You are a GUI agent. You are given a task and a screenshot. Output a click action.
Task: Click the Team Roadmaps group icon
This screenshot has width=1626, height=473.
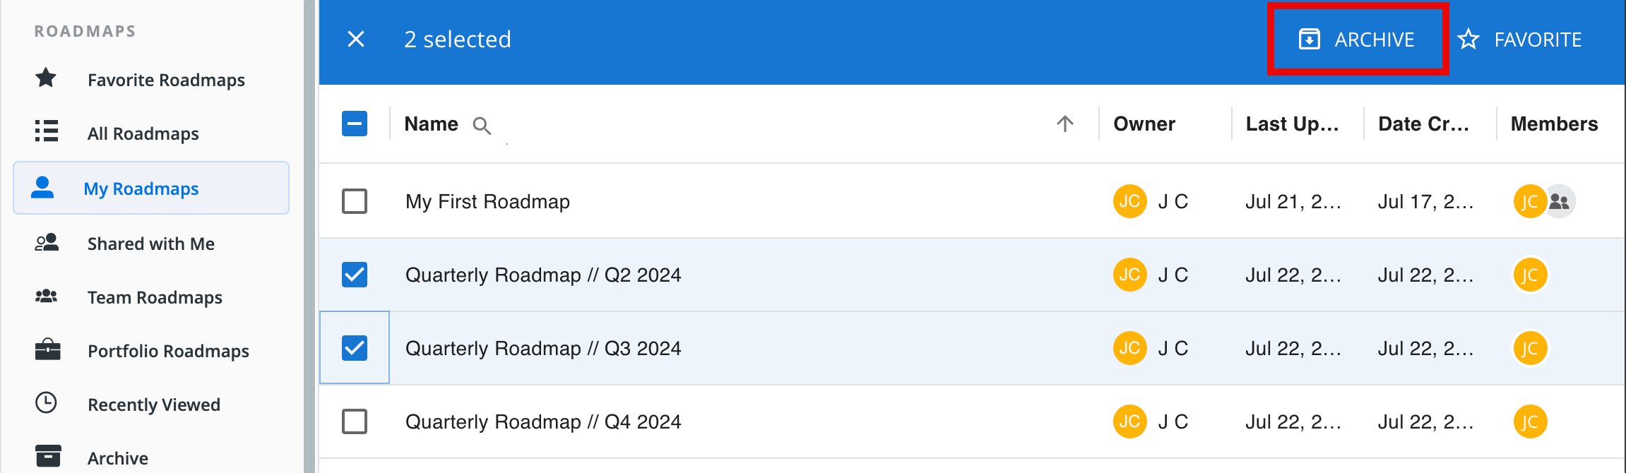point(45,297)
